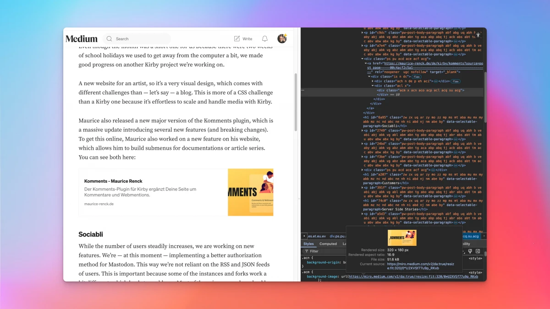Image resolution: width=550 pixels, height=309 pixels.
Task: Click the paintbrush rendering emulation icon
Action: 470,251
